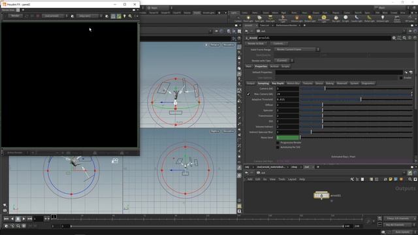Image resolution: width=418 pixels, height=235 pixels.
Task: Jump to the last frame
Action: pos(29,219)
